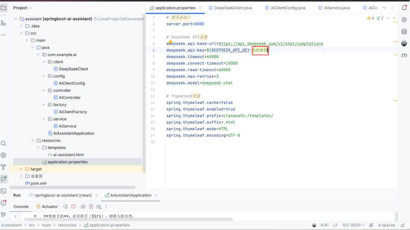Close the AiAssistantApplication run tab
This screenshot has height=230, width=410.
(156, 195)
